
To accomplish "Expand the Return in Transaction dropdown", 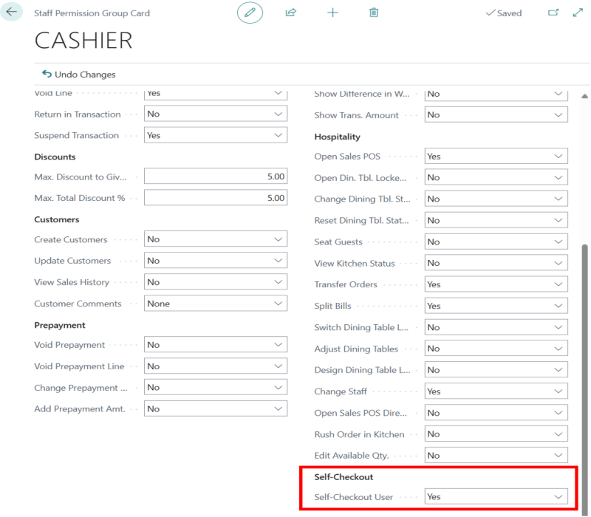I will [215, 114].
